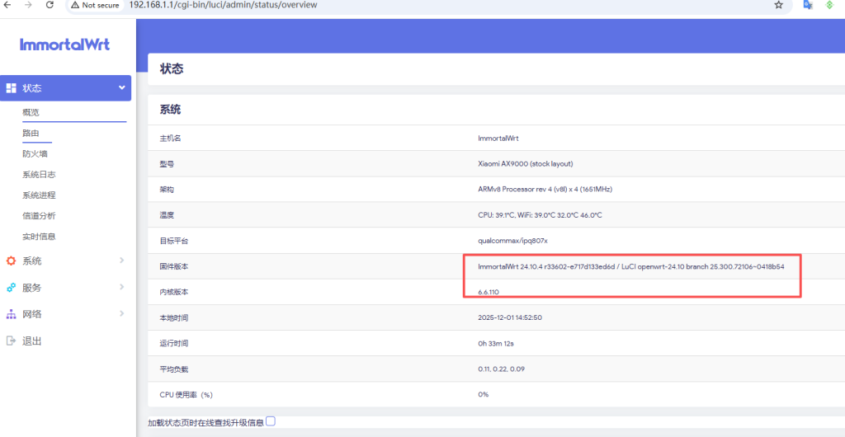Image resolution: width=845 pixels, height=437 pixels.
Task: Collapse the 状态 menu chevron
Action: click(121, 88)
